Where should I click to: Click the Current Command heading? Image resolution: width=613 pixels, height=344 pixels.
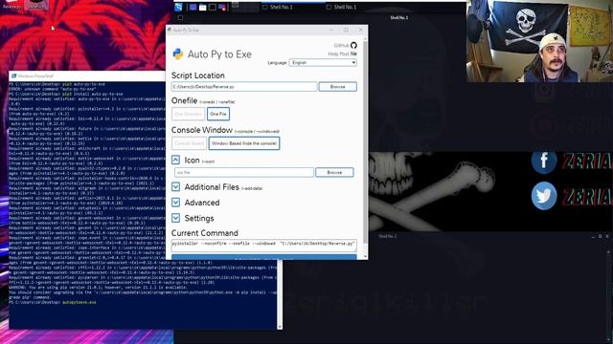point(204,233)
